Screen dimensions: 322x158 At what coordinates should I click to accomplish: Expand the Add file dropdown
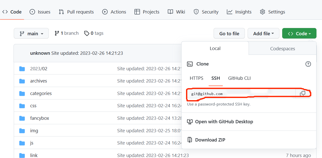[263, 33]
